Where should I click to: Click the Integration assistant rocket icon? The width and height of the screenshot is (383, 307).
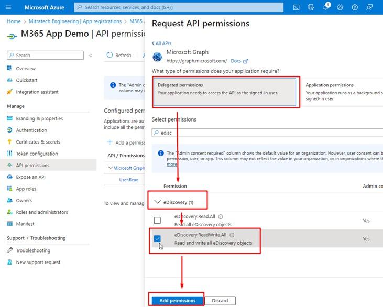pyautogui.click(x=9, y=92)
